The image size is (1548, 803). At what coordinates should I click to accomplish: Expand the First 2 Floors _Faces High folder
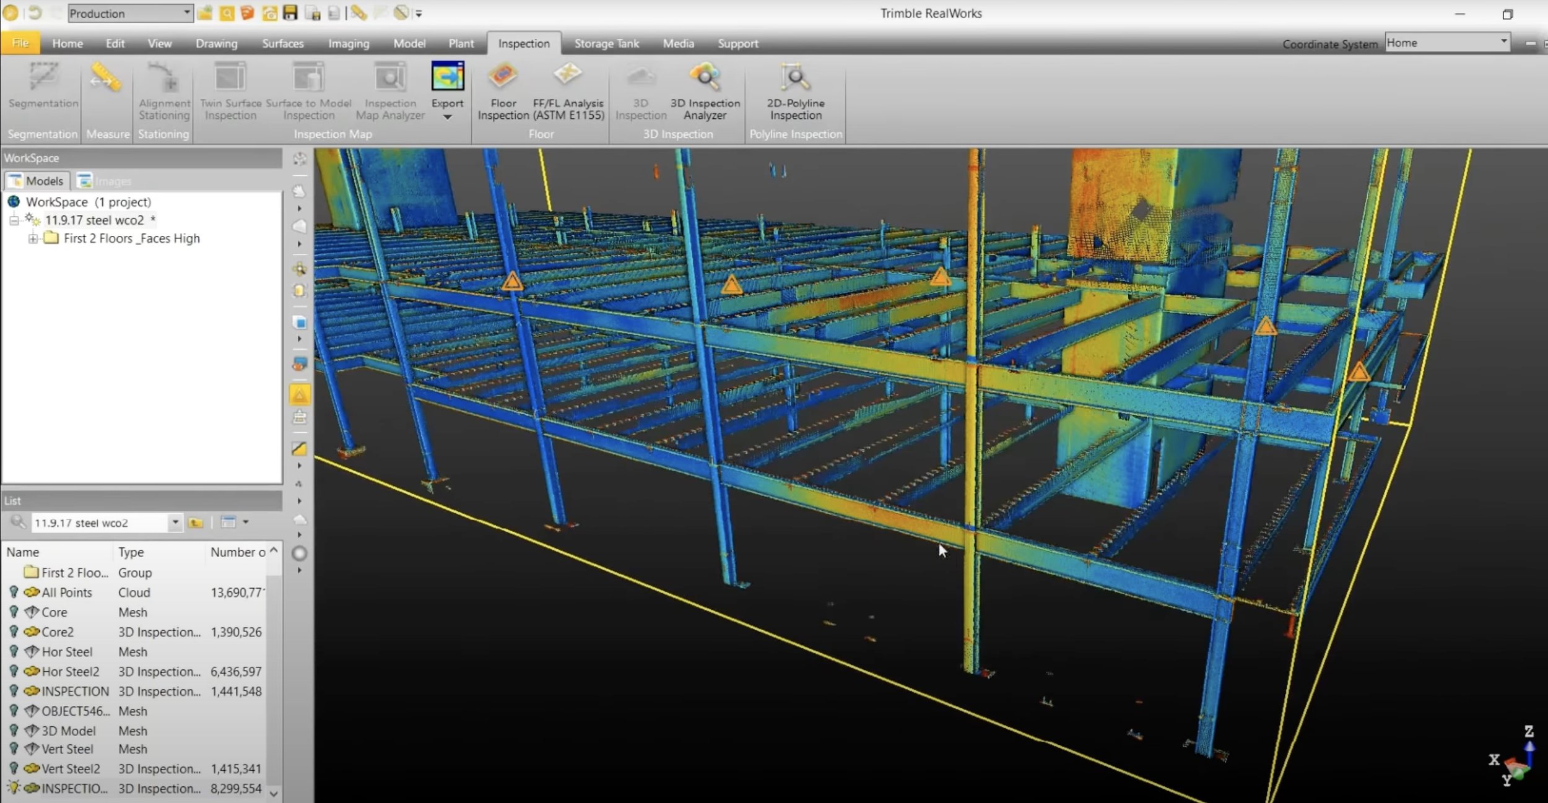(34, 238)
